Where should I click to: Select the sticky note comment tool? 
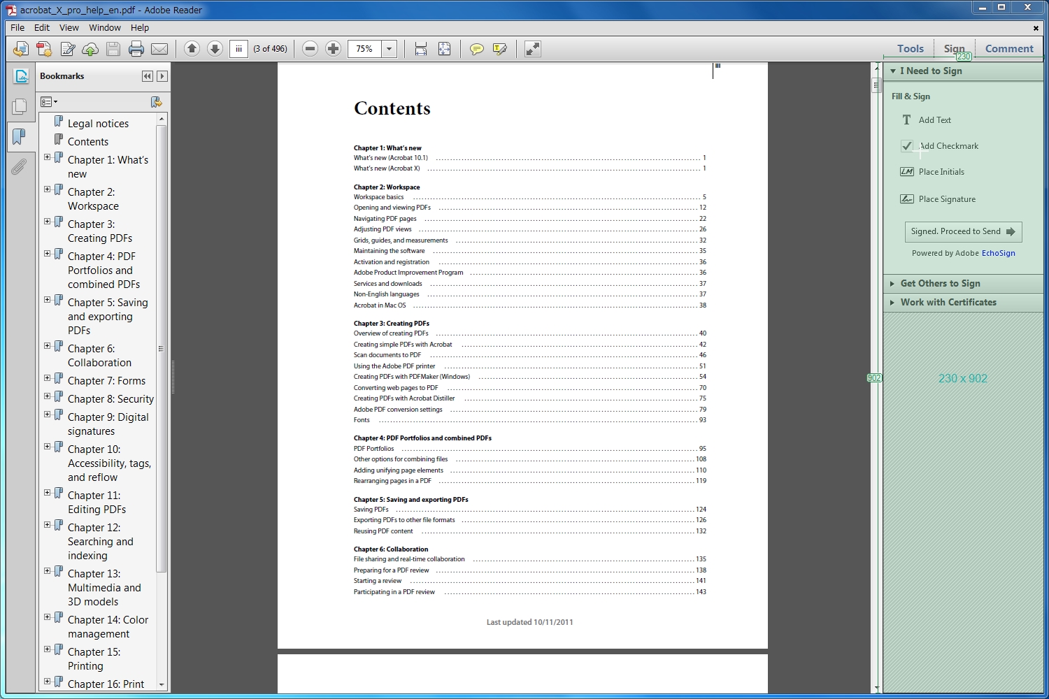click(x=477, y=49)
